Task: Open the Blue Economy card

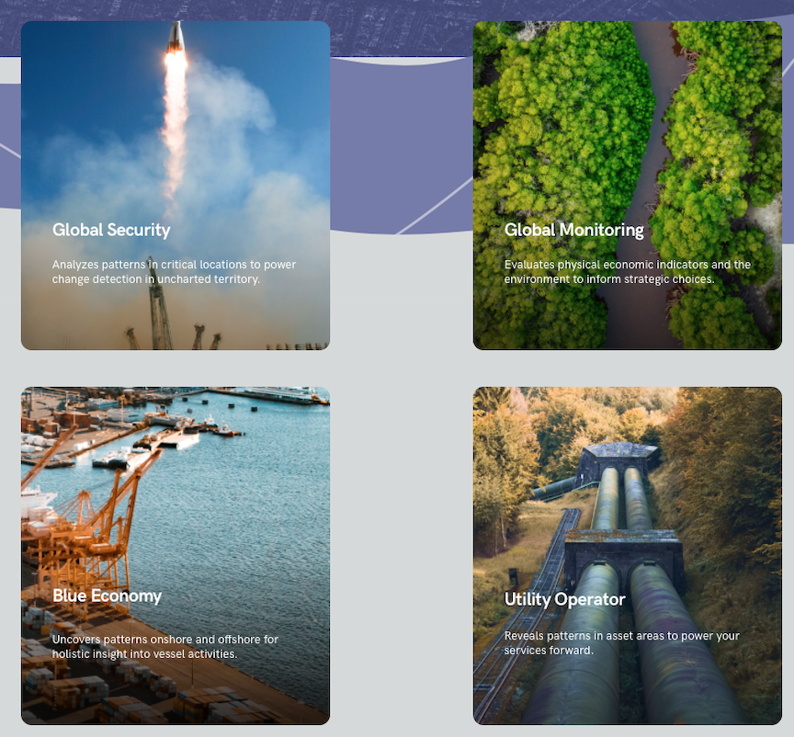Action: [x=176, y=556]
